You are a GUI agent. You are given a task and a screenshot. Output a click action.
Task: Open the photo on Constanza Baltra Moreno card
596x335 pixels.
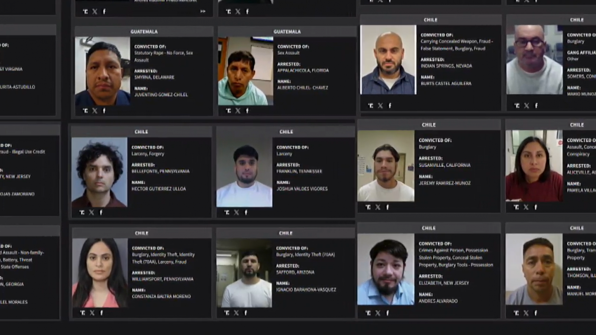pos(100,273)
